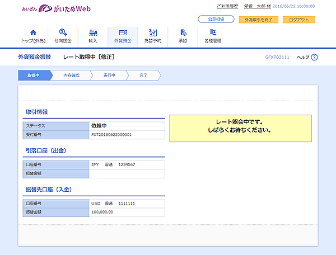
Task: Click the 外為取引を終了 button
Action: 259,20
